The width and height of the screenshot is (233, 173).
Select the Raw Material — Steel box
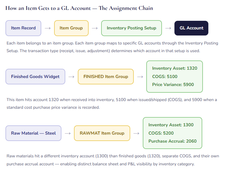point(33,133)
